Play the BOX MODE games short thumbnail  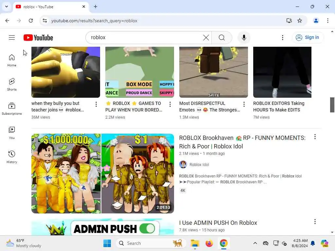point(139,72)
